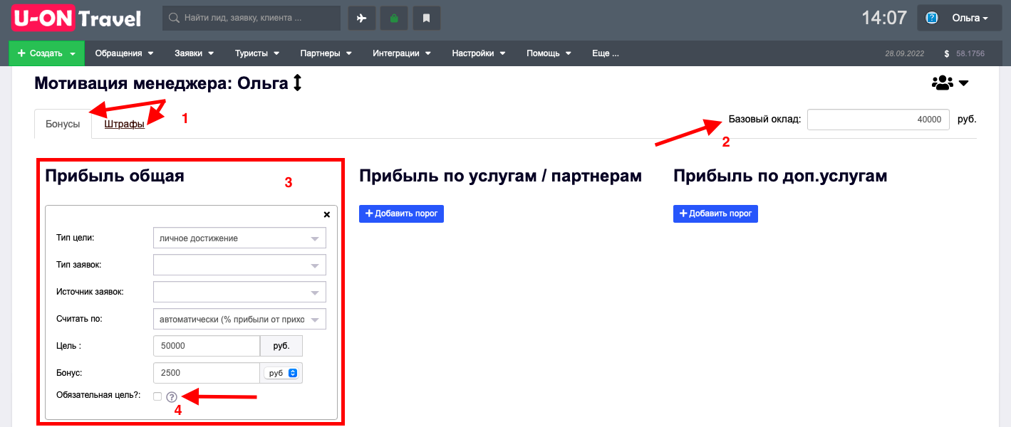
Task: Open the Тип заявок dropdown
Action: coord(239,265)
